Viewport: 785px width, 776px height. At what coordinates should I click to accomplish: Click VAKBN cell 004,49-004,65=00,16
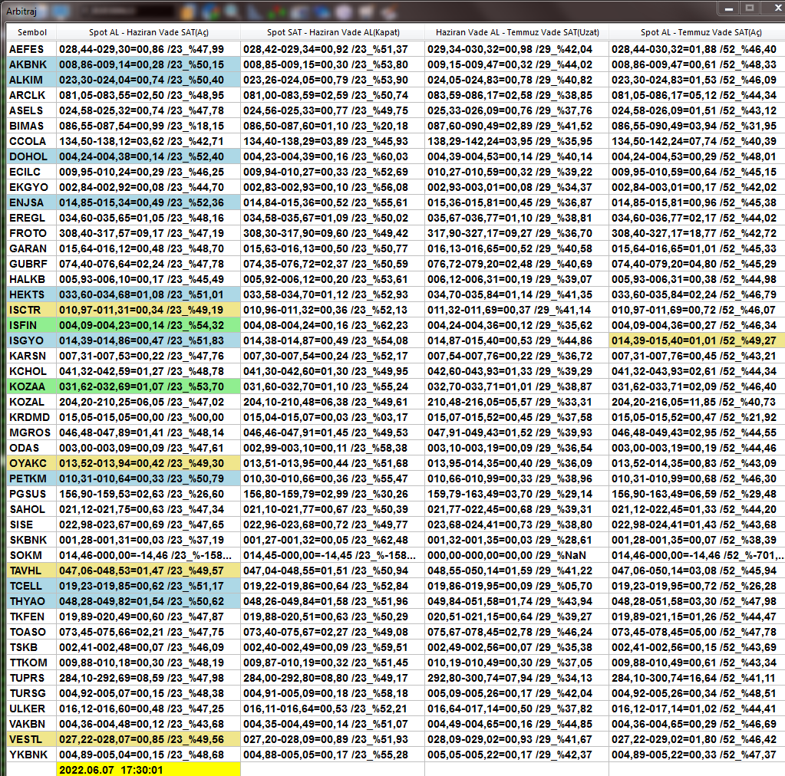coord(517,724)
